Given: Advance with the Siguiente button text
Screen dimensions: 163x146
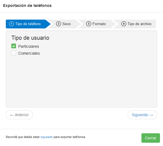Looking at the screenshot, I should click(140, 115).
